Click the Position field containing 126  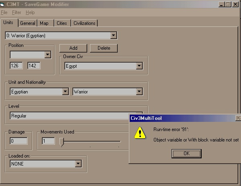pyautogui.click(x=17, y=65)
